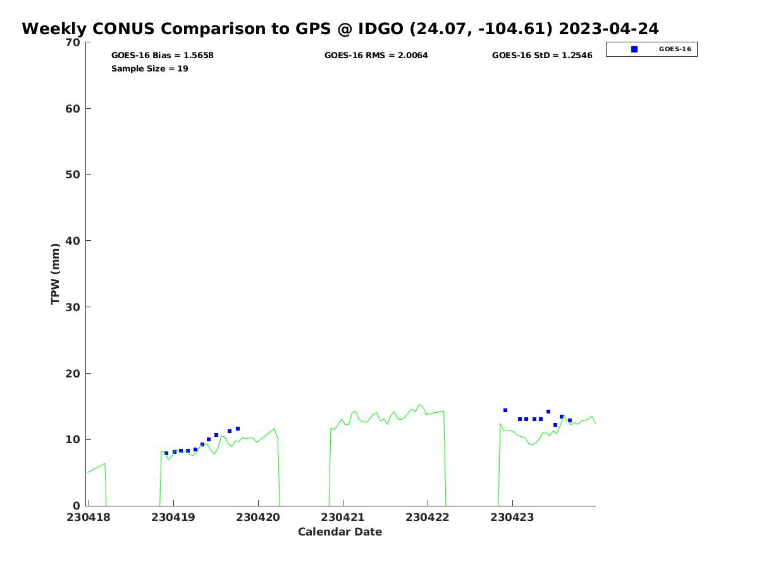Click the chart title mentioning IDGO

[x=340, y=28]
